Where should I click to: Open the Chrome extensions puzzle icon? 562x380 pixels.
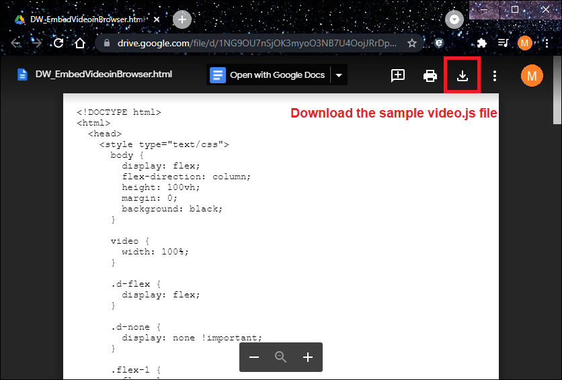[x=482, y=43]
